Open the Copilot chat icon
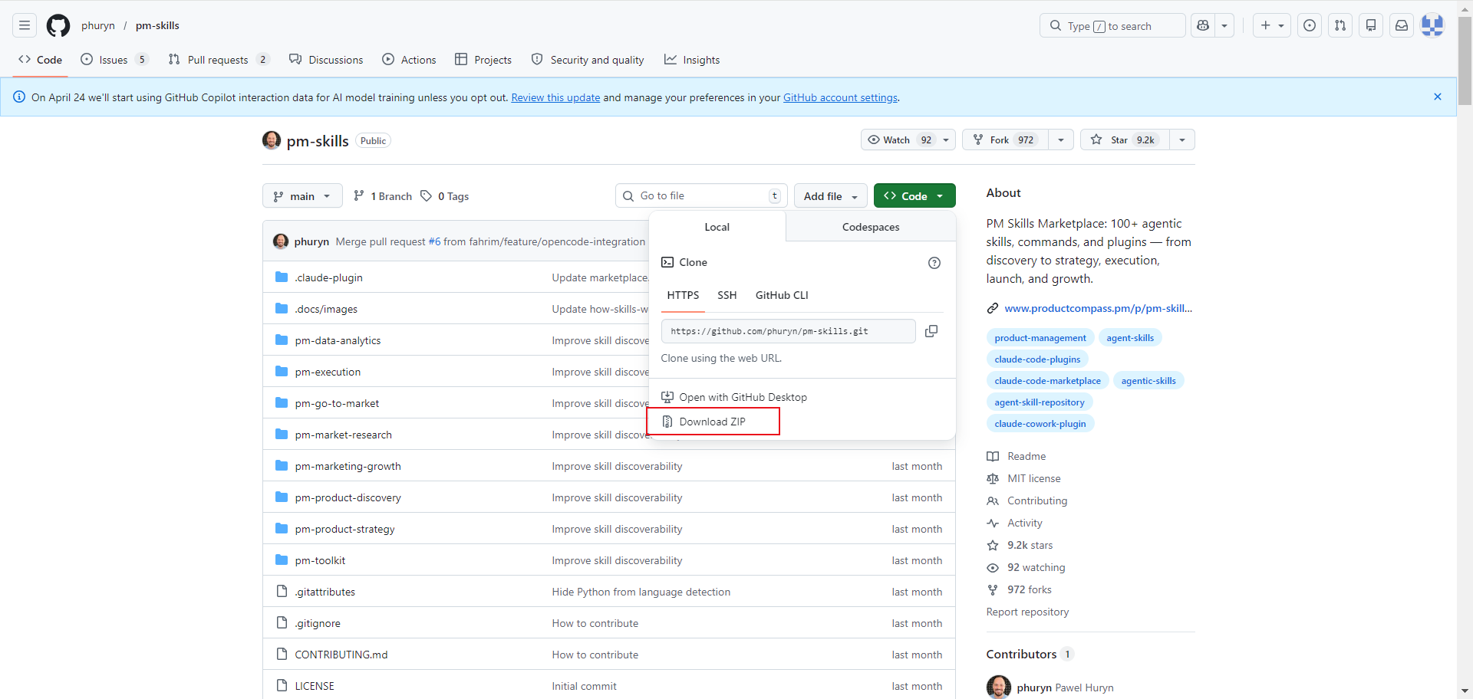1473x699 pixels. (x=1203, y=25)
